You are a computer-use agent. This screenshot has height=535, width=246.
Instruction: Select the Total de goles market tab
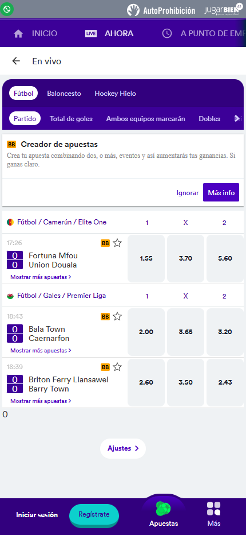(x=71, y=119)
